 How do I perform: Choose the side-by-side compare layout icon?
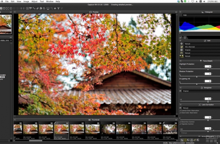[11, 8]
